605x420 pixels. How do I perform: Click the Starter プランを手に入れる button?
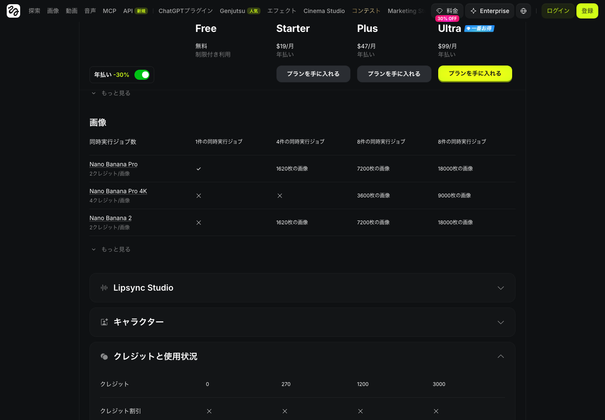313,74
